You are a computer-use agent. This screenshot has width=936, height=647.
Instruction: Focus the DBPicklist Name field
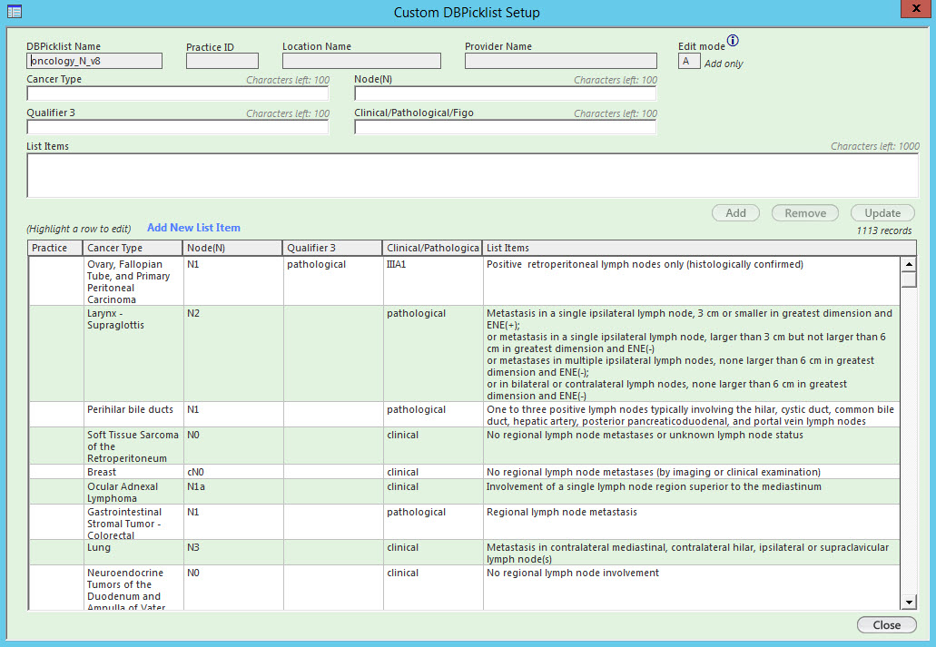pos(94,61)
